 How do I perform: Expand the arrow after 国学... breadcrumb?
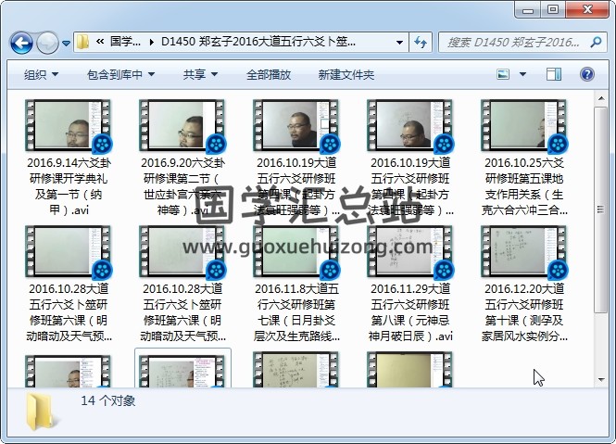coord(152,42)
